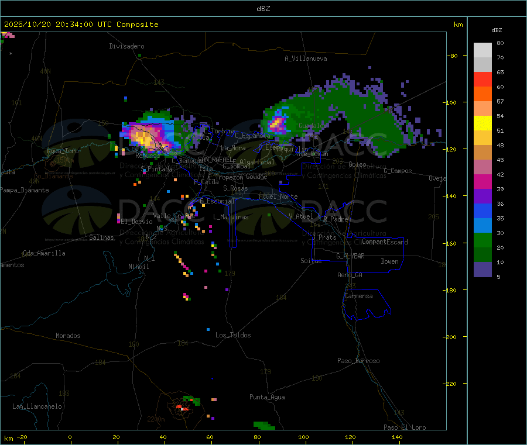The width and height of the screenshot is (527, 445).
Task: Click the CompantEscard label
Action: click(x=385, y=242)
